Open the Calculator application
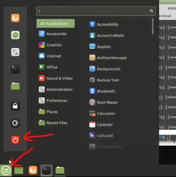 coord(102,113)
